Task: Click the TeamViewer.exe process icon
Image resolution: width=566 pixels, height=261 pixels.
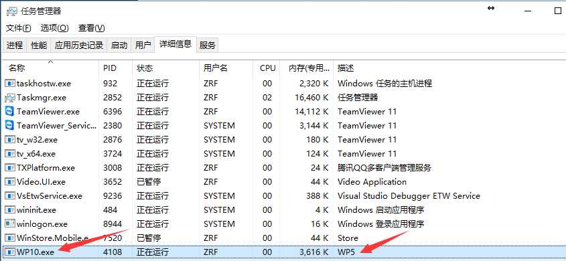Action: coord(10,112)
